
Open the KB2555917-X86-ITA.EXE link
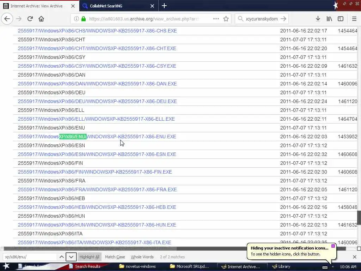tap(94, 242)
